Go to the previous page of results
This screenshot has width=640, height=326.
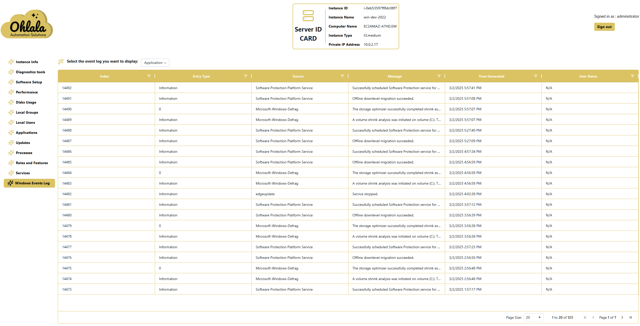tap(593, 317)
